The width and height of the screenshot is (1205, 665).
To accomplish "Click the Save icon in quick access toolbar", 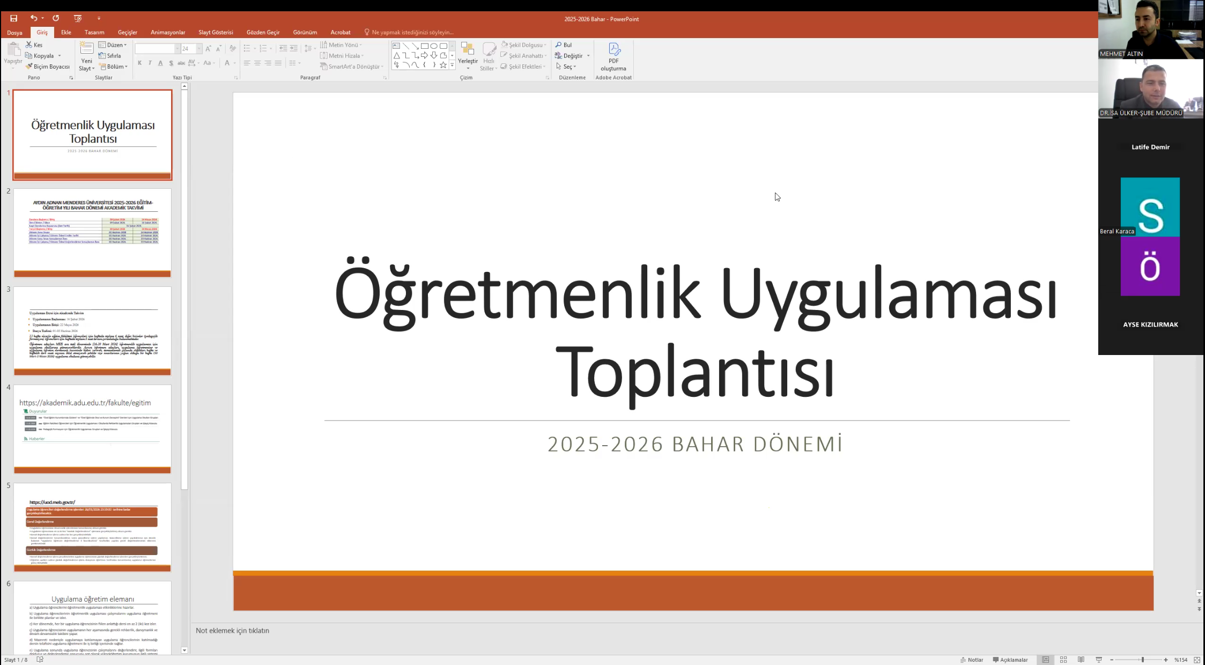I will (13, 18).
